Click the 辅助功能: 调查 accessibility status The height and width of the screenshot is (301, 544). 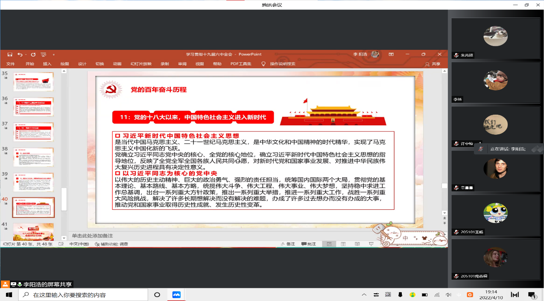[111, 244]
